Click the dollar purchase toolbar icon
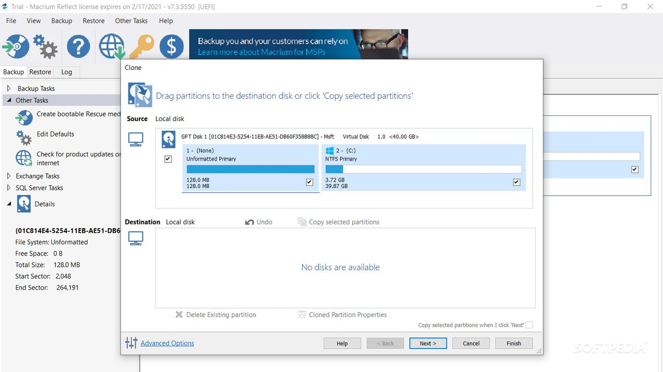This screenshot has width=663, height=372. (171, 46)
